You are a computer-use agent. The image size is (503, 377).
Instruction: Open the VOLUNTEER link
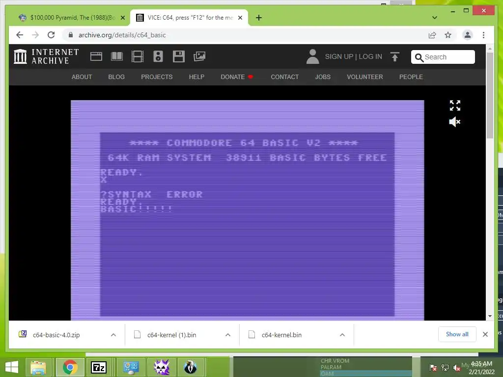[365, 77]
